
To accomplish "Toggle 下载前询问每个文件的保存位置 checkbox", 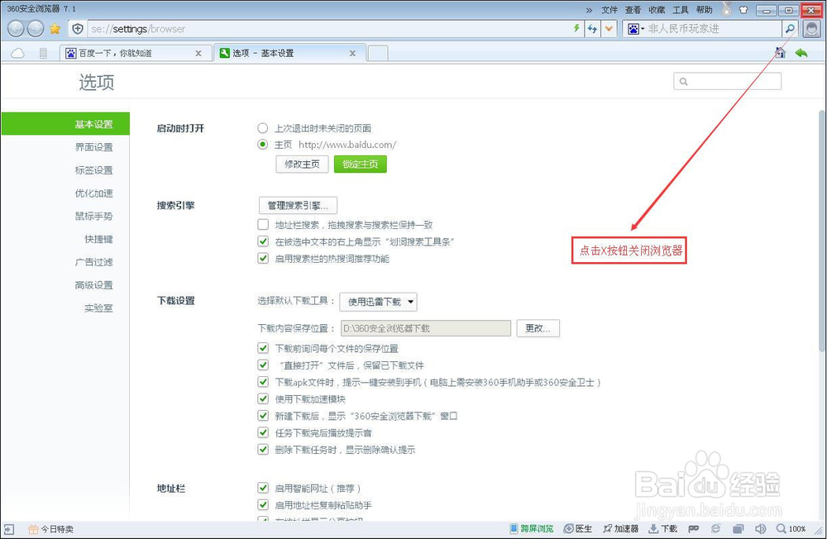I will click(x=263, y=348).
